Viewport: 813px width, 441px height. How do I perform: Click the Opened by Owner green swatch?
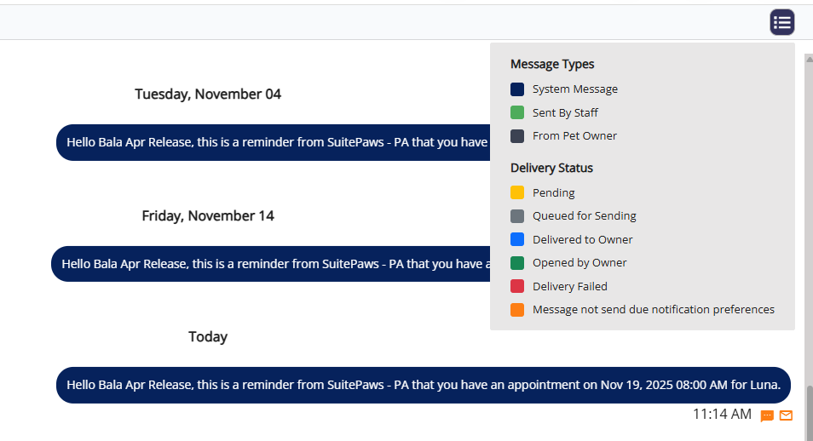tap(517, 263)
